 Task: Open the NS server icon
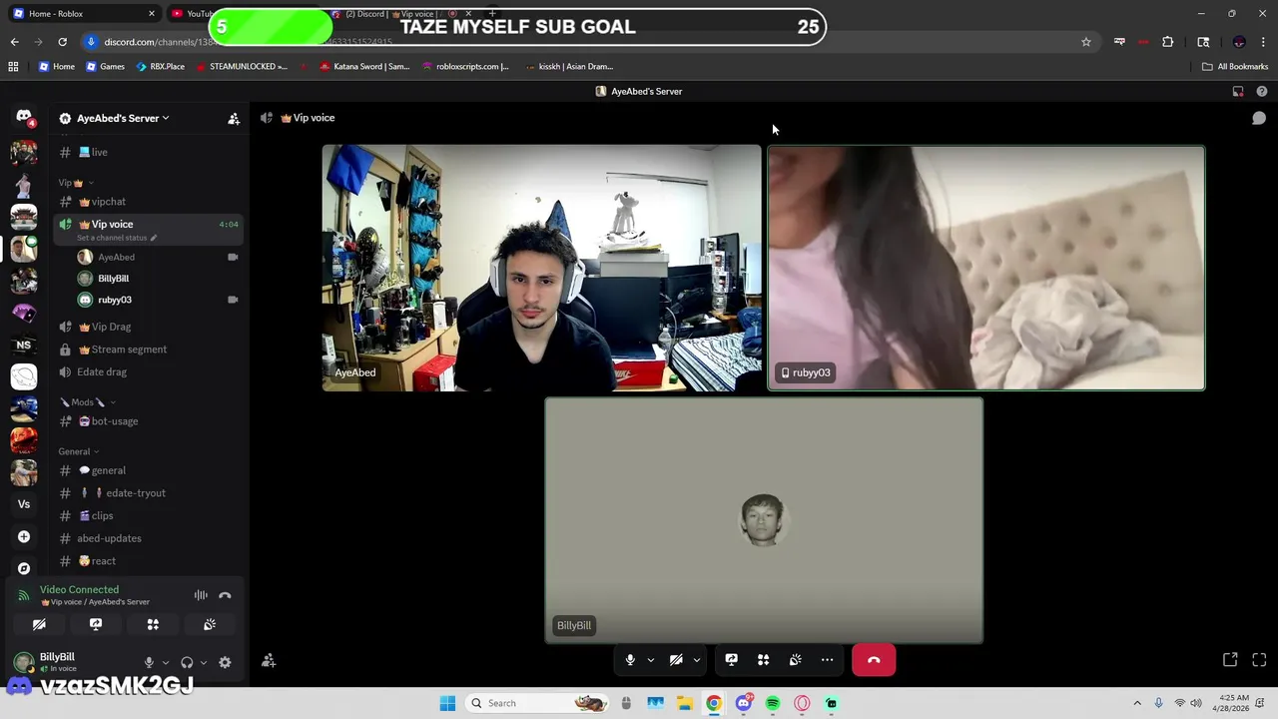click(x=24, y=346)
